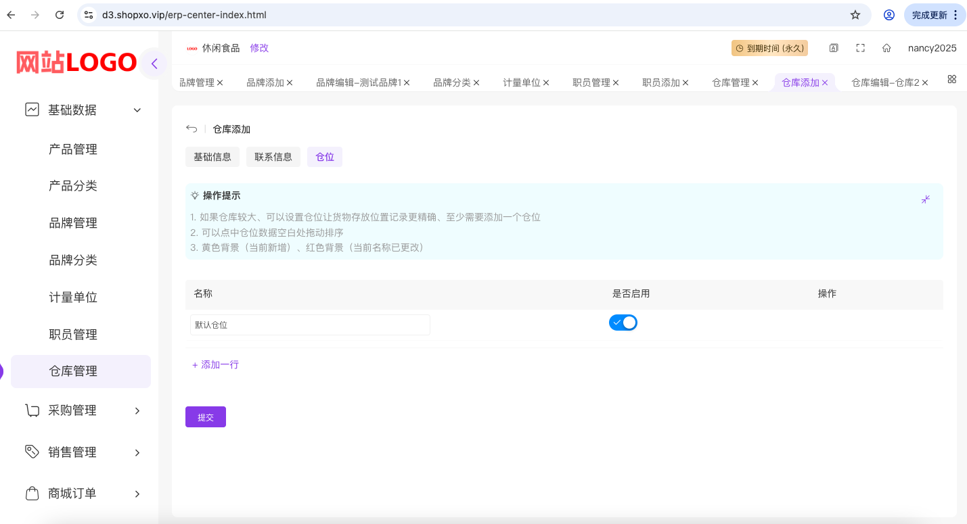Open 品牌分类 in the sidebar

pos(73,260)
